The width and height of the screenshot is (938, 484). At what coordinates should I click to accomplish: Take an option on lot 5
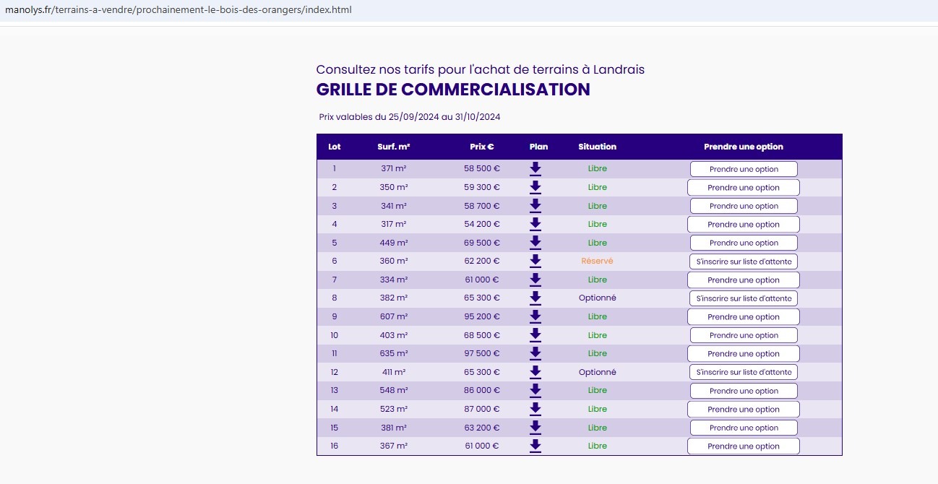tap(744, 243)
